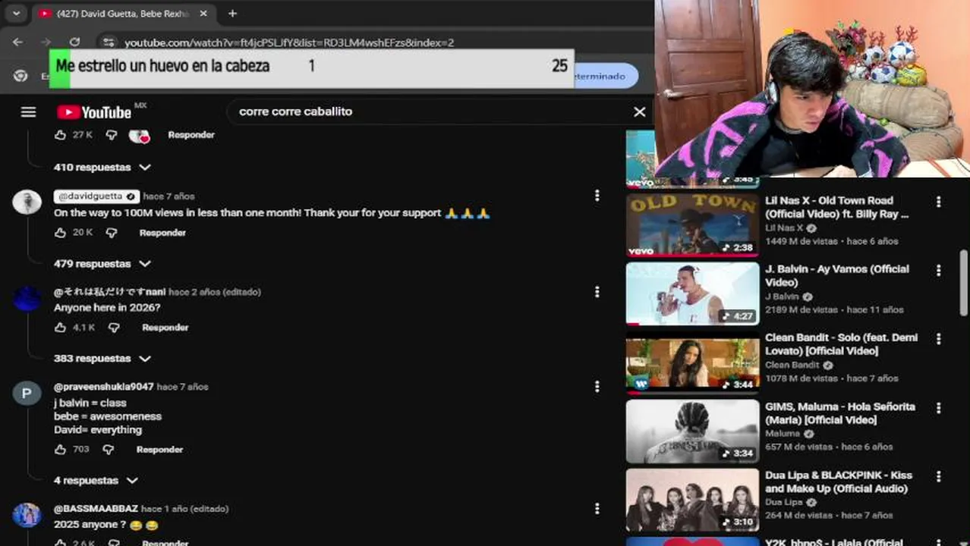970x546 pixels.
Task: Open the @praveenshukla9047 username link
Action: (x=104, y=387)
